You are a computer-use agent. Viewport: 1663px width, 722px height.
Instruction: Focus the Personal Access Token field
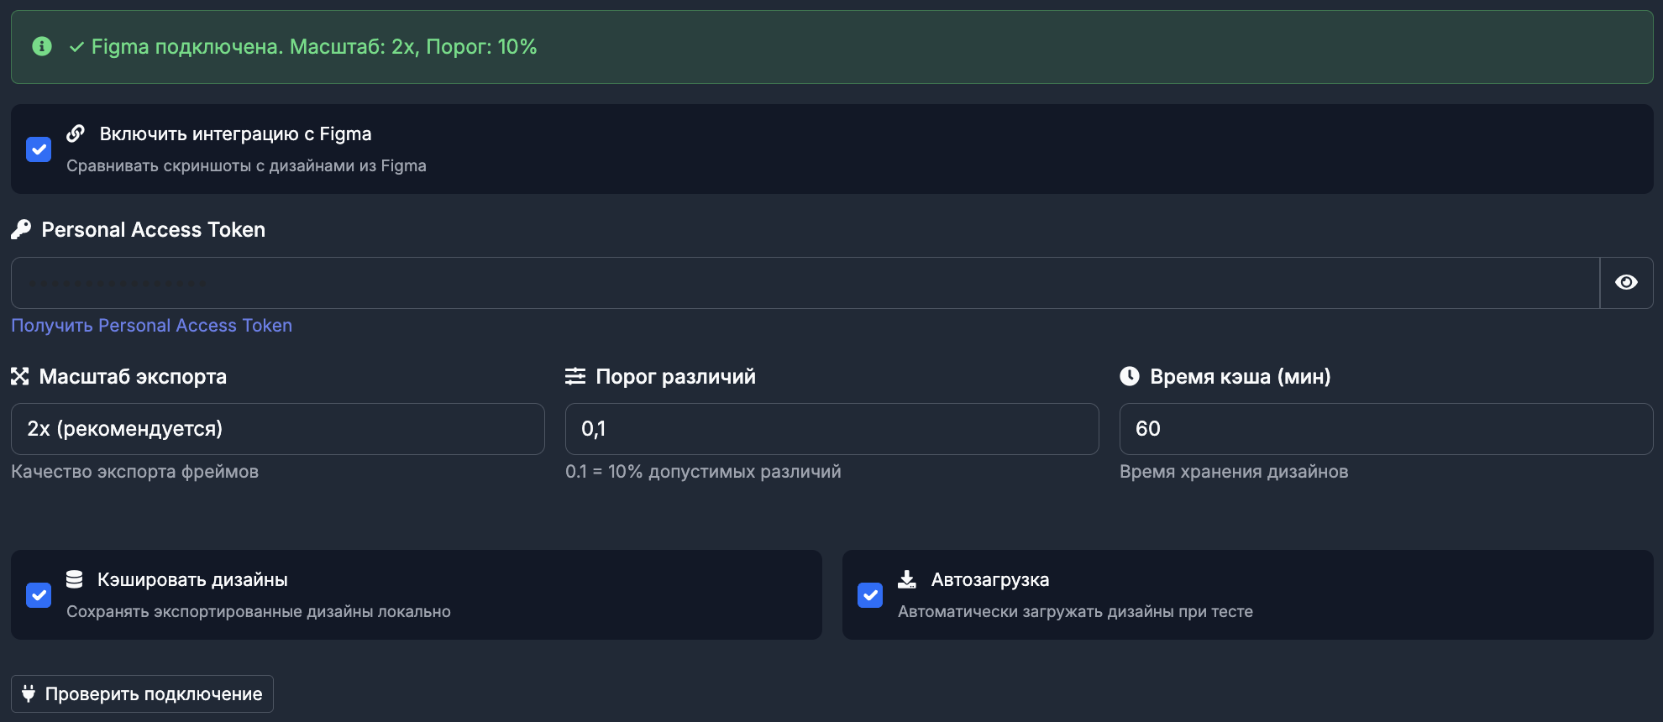(x=805, y=283)
